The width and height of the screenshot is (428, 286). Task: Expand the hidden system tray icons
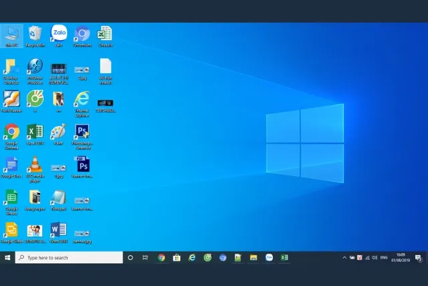pos(345,257)
